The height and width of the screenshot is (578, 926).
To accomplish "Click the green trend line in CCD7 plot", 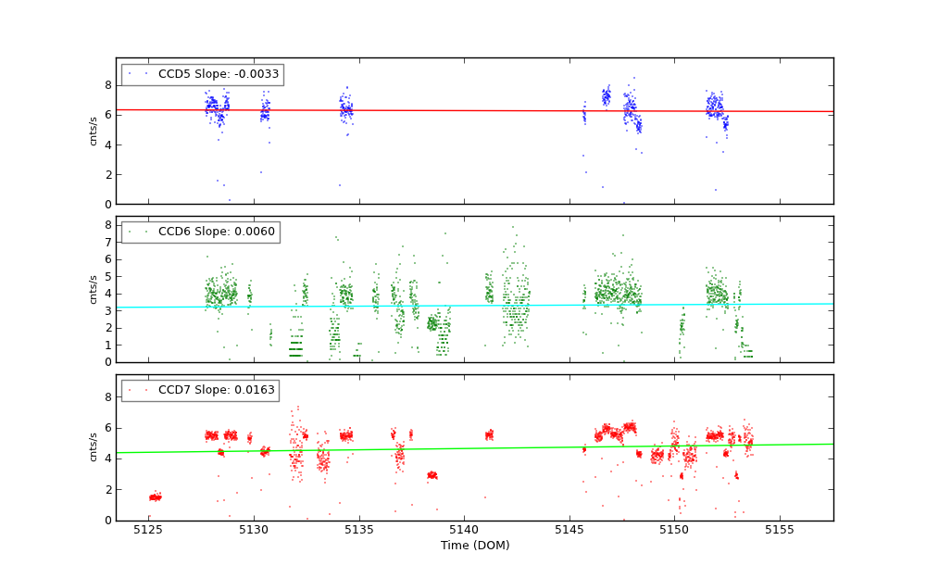I will tap(463, 448).
